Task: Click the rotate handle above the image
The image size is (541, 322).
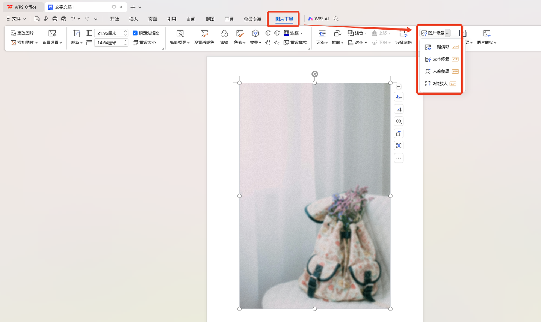Action: click(x=315, y=74)
